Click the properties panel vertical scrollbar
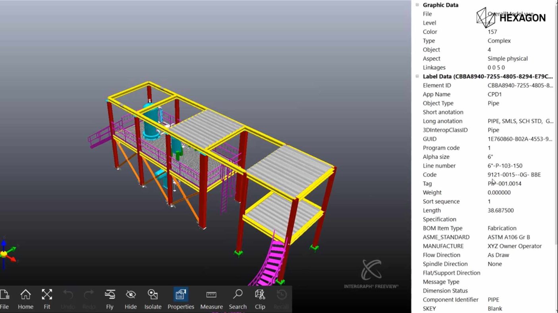 (556, 119)
